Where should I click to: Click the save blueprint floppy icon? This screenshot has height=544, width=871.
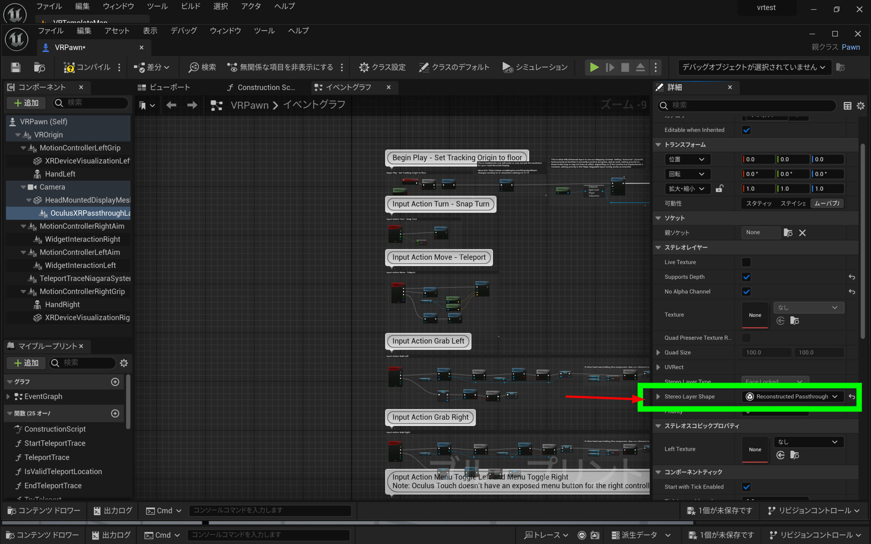coord(15,67)
